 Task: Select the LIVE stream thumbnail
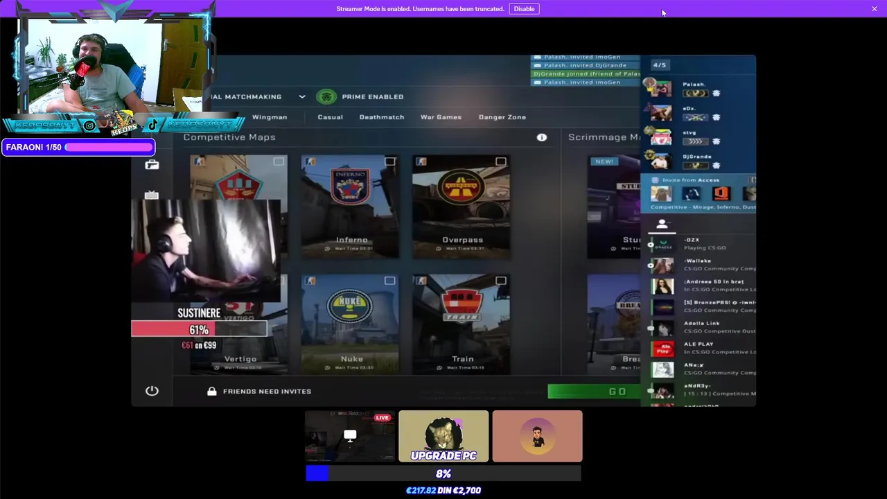[350, 436]
